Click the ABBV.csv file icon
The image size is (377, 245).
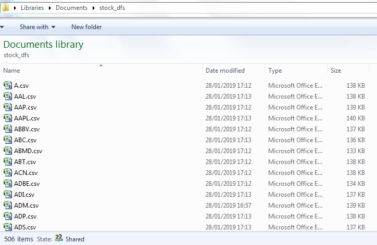pyautogui.click(x=7, y=129)
